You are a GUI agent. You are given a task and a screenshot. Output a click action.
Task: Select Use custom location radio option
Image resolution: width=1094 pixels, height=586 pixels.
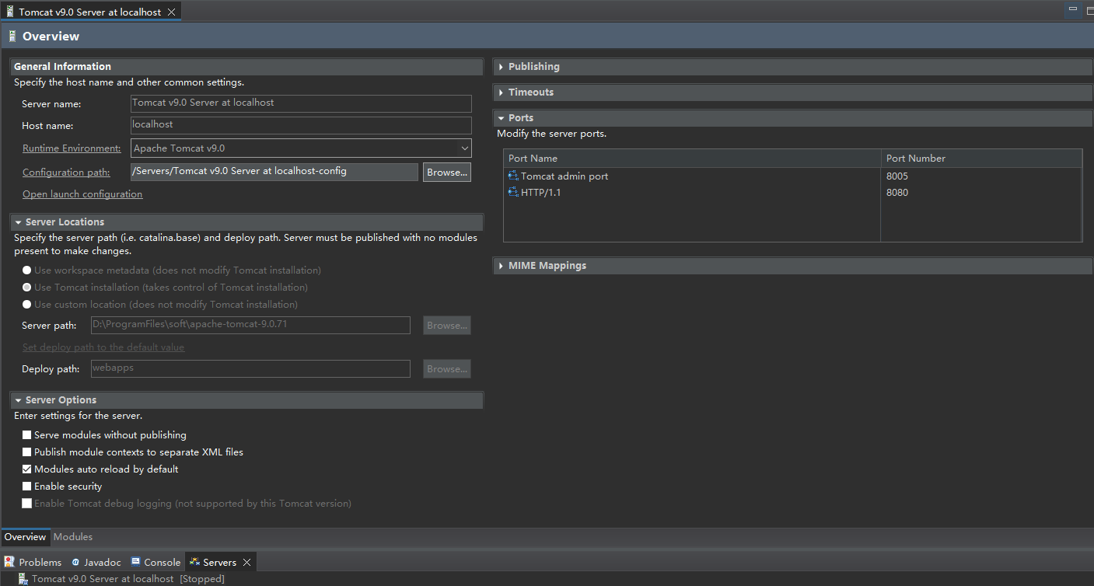coord(27,305)
